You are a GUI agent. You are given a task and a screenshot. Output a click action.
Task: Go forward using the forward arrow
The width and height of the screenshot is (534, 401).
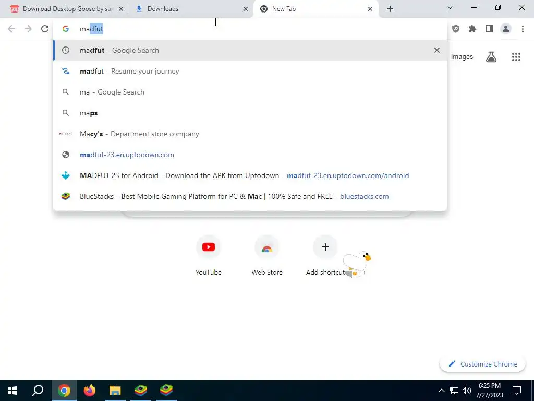coord(28,29)
